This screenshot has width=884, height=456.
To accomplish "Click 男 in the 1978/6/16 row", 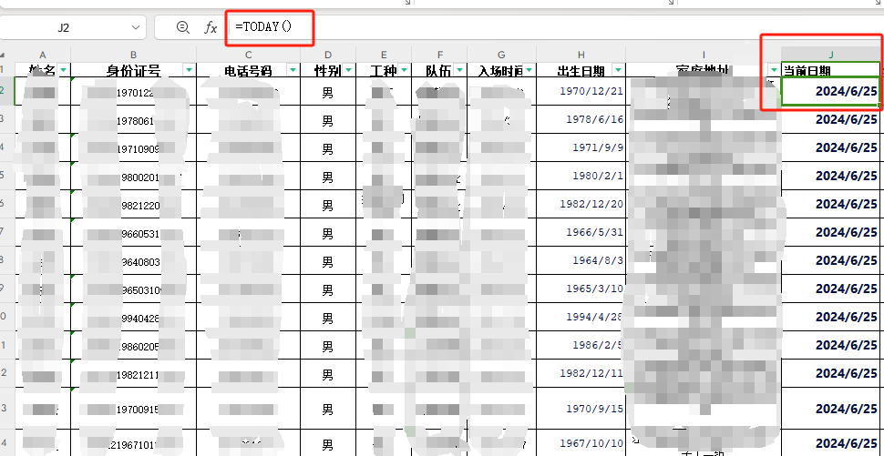I will pyautogui.click(x=327, y=121).
